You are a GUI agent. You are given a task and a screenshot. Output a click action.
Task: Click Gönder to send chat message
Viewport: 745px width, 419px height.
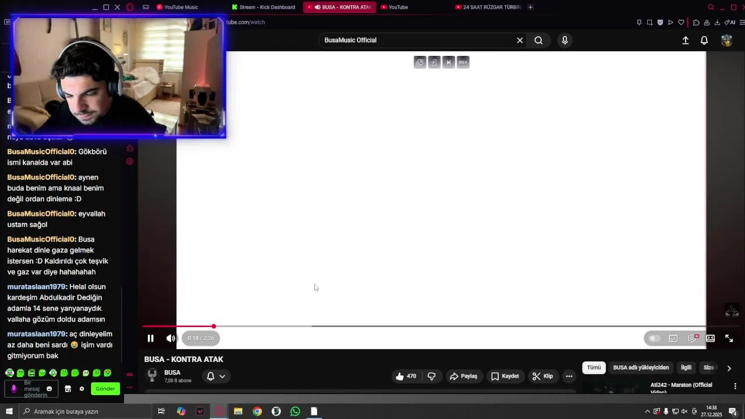[x=105, y=389]
